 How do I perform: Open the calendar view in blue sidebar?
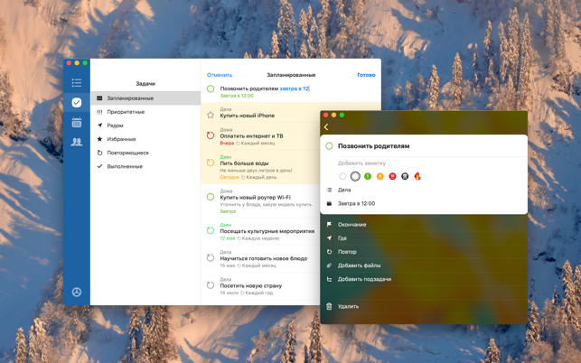(77, 122)
